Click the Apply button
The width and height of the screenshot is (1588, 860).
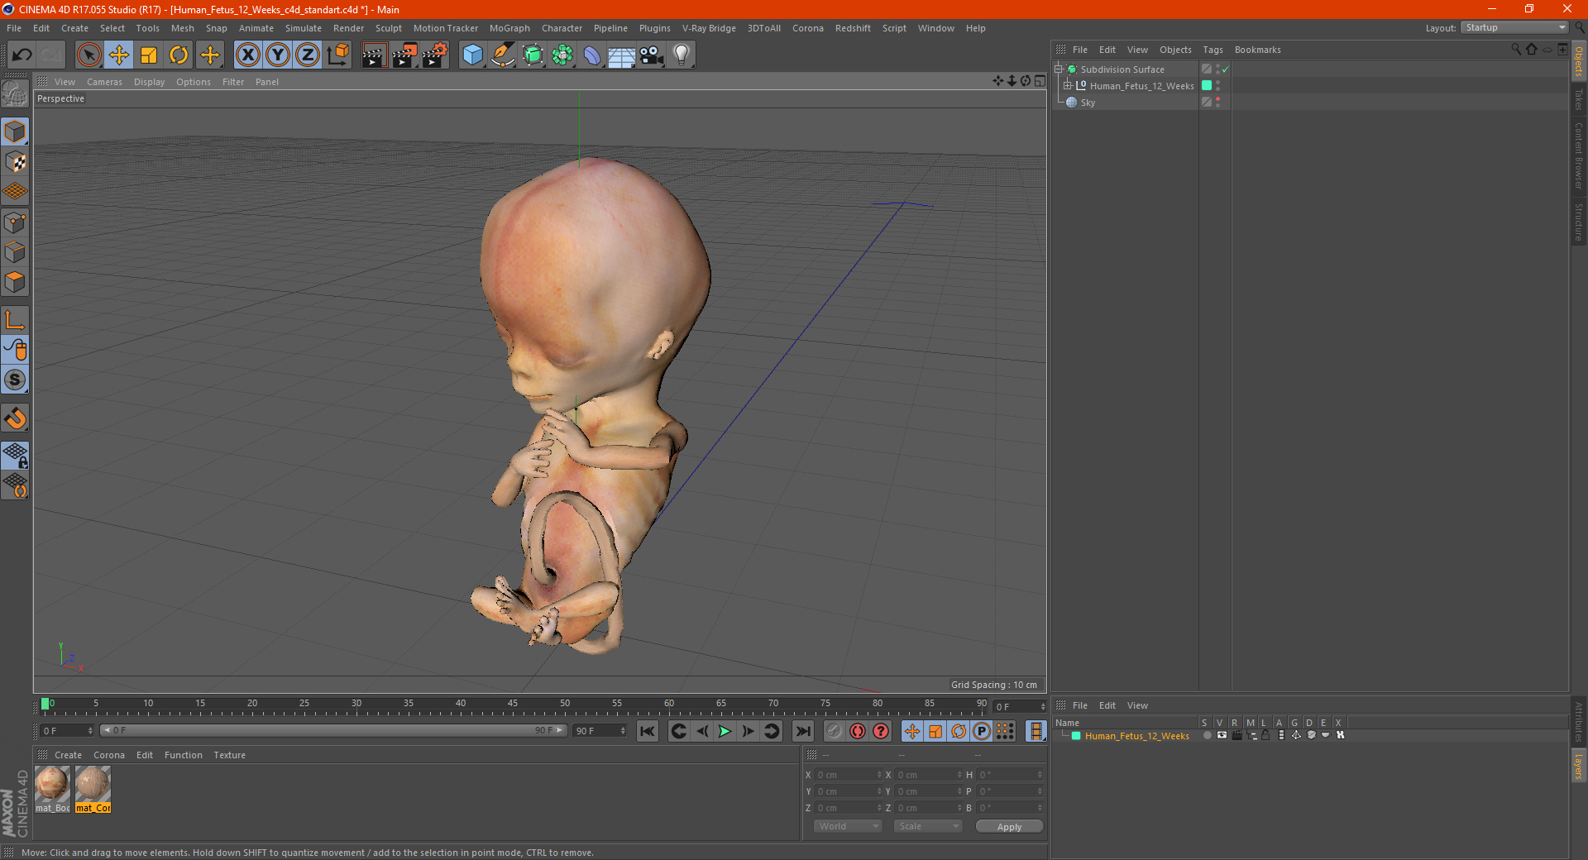1009,827
